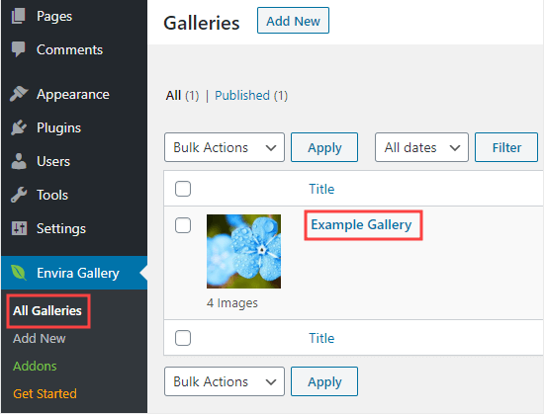Click the Pages icon in sidebar

click(x=19, y=17)
